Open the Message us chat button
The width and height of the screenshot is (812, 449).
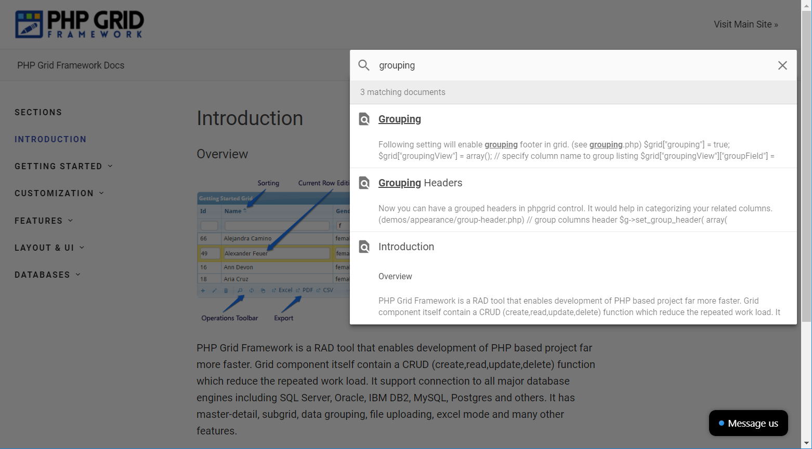coord(748,423)
